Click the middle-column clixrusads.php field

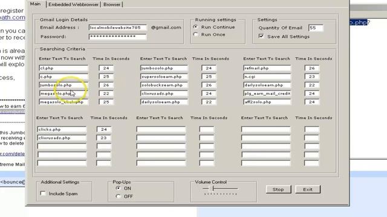pyautogui.click(x=164, y=93)
